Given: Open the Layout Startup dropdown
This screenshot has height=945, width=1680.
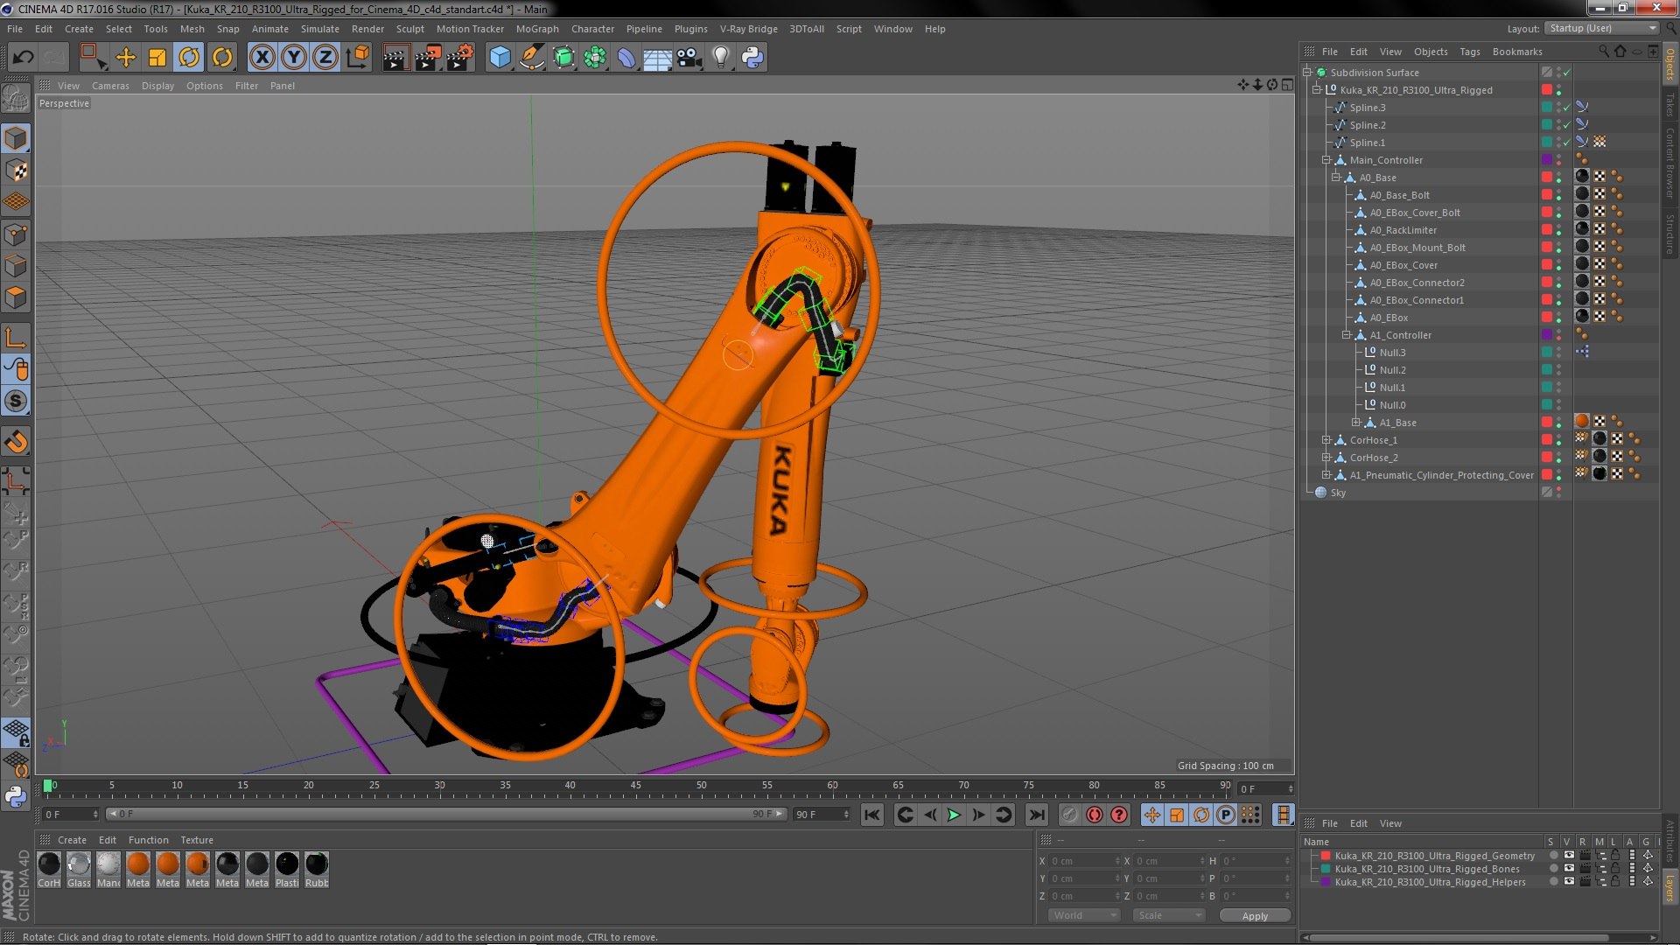Looking at the screenshot, I should point(1601,28).
